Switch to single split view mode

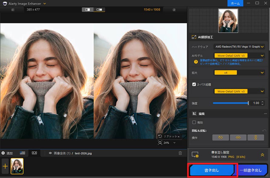pos(88,10)
